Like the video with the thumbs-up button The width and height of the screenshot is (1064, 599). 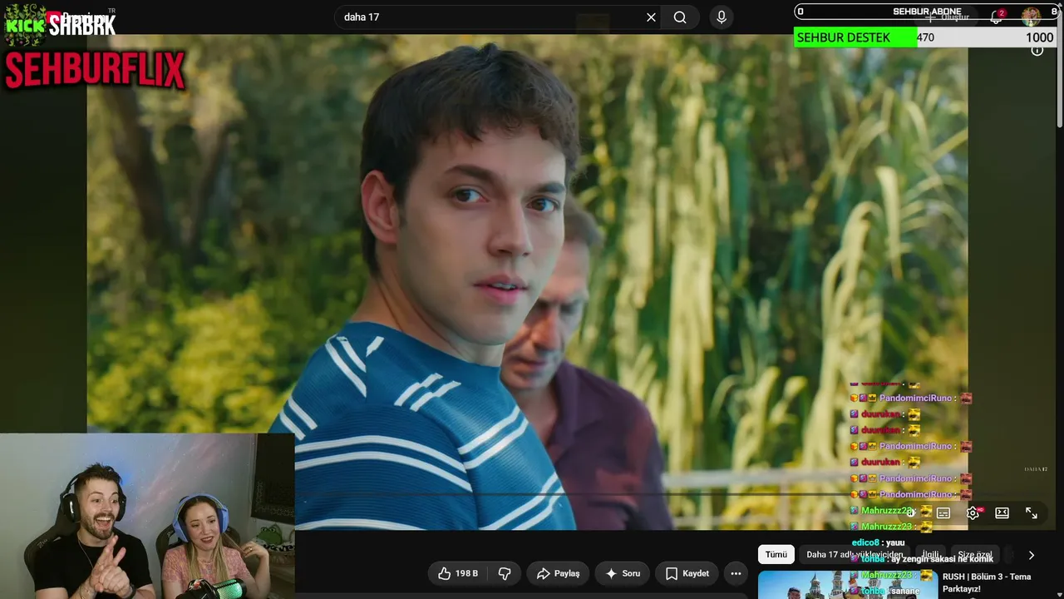click(458, 573)
